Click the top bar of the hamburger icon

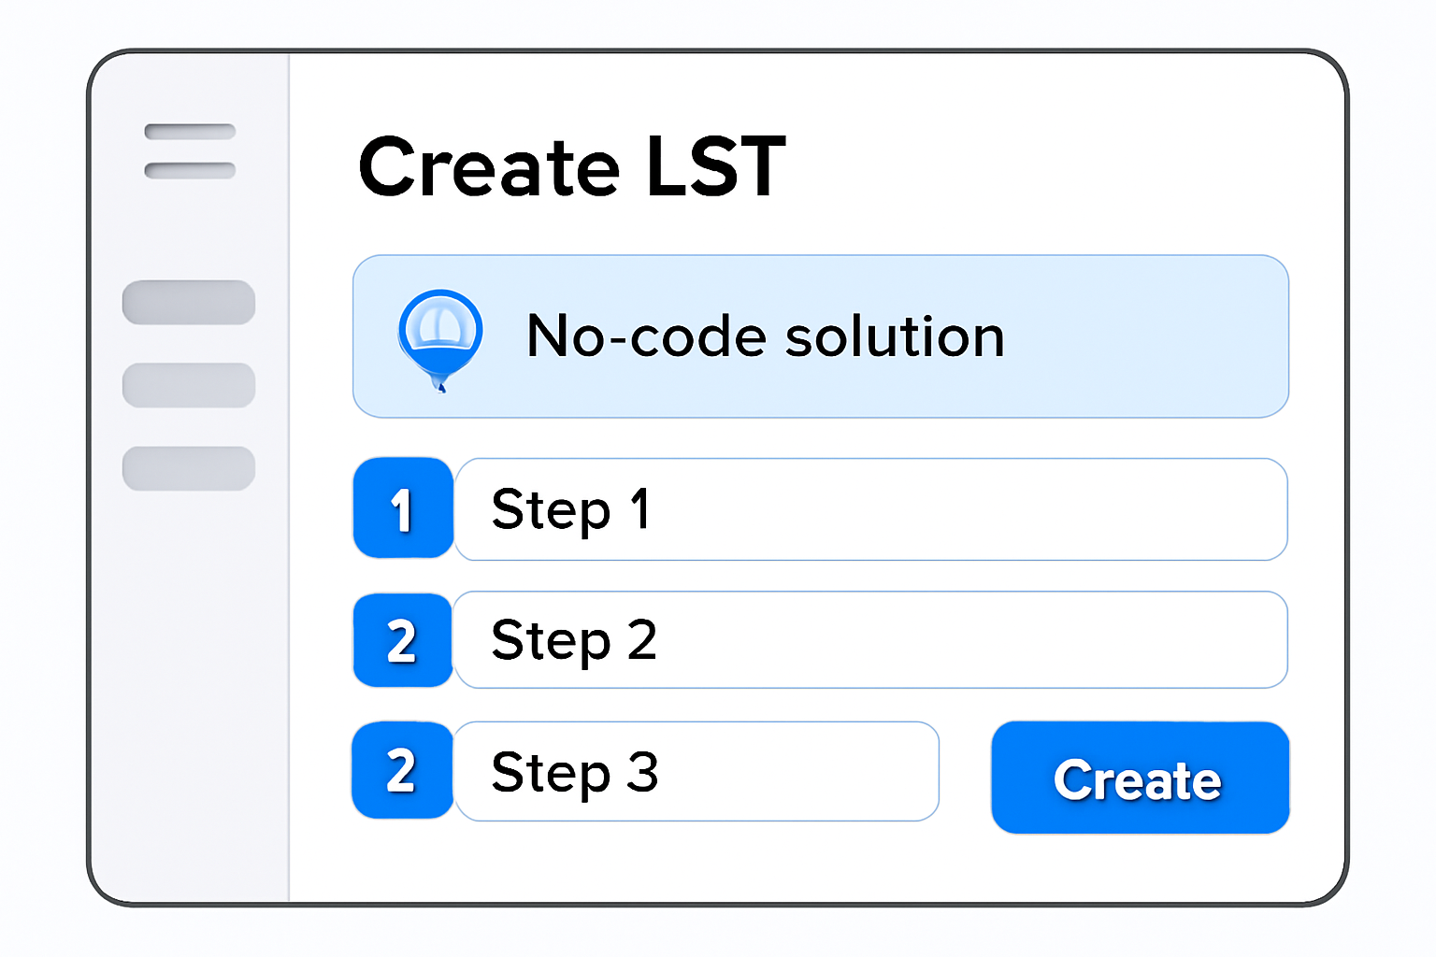pyautogui.click(x=190, y=132)
